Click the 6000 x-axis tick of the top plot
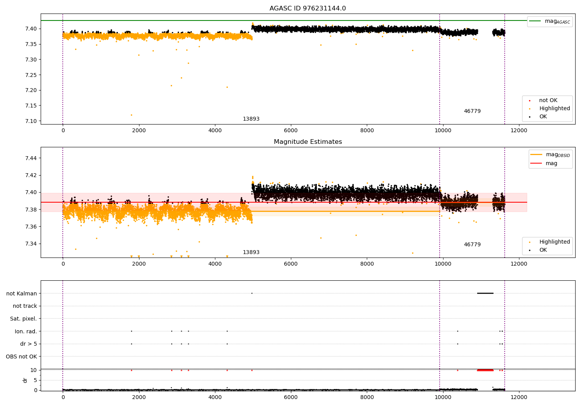581x406 pixels. pos(291,130)
